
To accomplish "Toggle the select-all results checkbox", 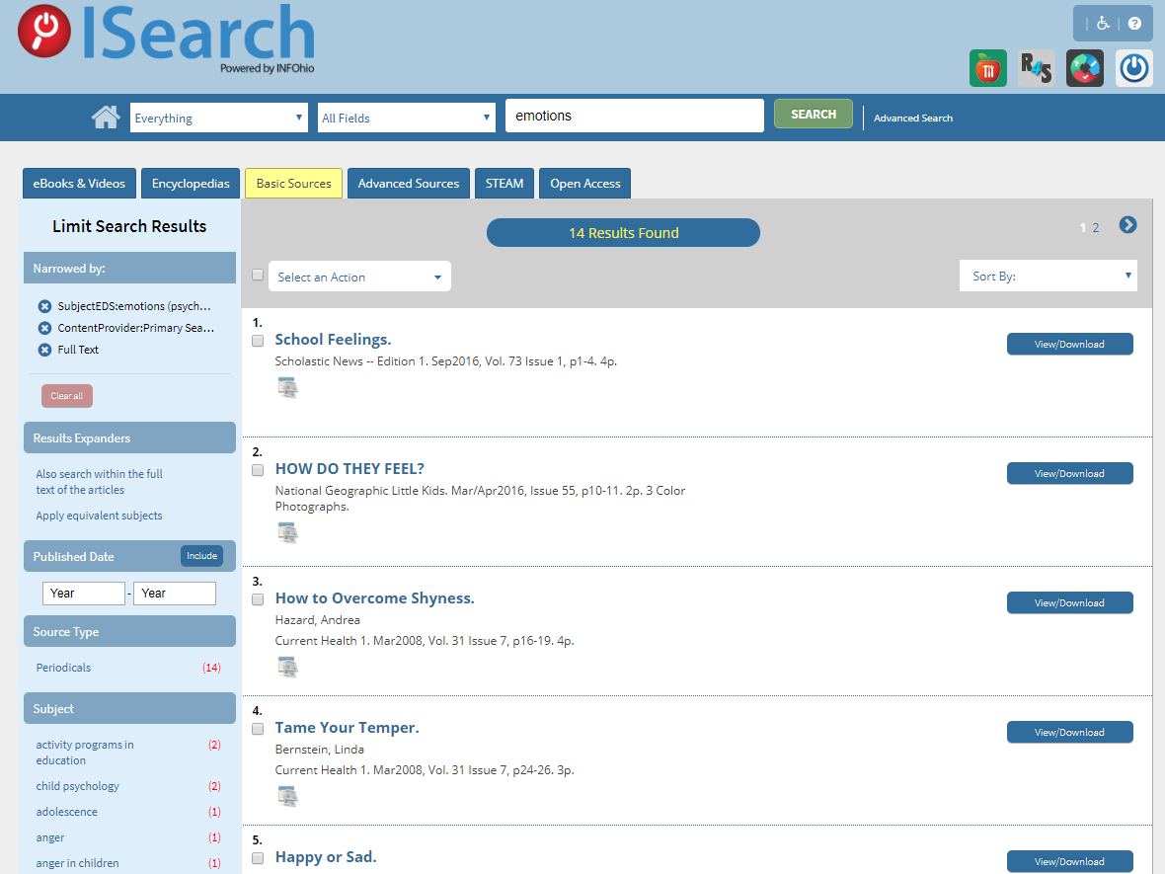I will pos(258,275).
